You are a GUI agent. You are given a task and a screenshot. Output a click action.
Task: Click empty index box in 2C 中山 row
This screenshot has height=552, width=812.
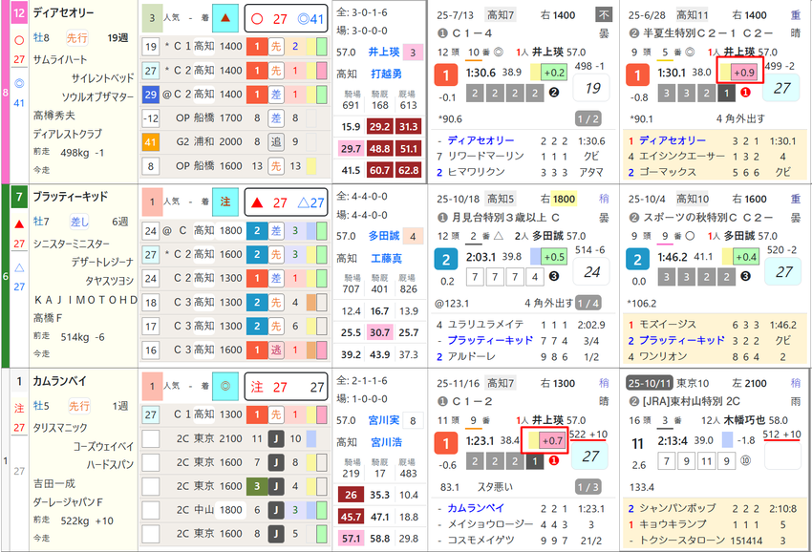[150, 510]
